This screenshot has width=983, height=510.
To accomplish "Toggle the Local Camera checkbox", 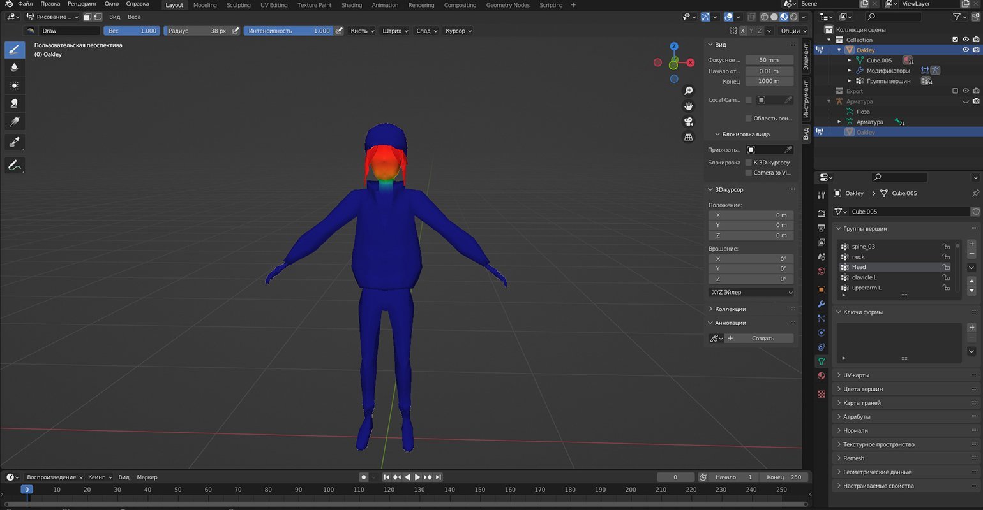I will (x=748, y=100).
